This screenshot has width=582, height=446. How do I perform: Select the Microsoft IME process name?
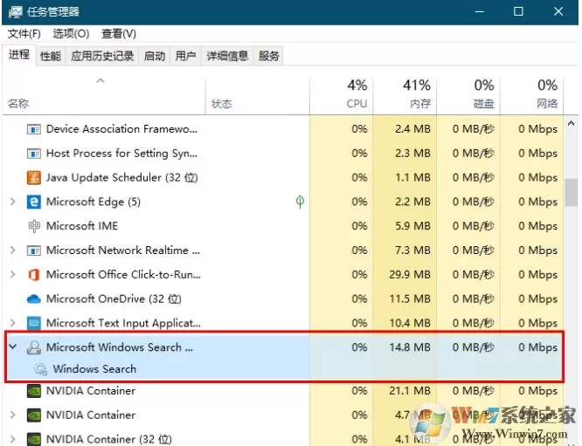click(x=82, y=226)
